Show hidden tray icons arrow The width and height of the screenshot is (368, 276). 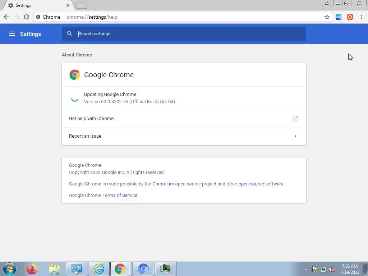coord(305,269)
